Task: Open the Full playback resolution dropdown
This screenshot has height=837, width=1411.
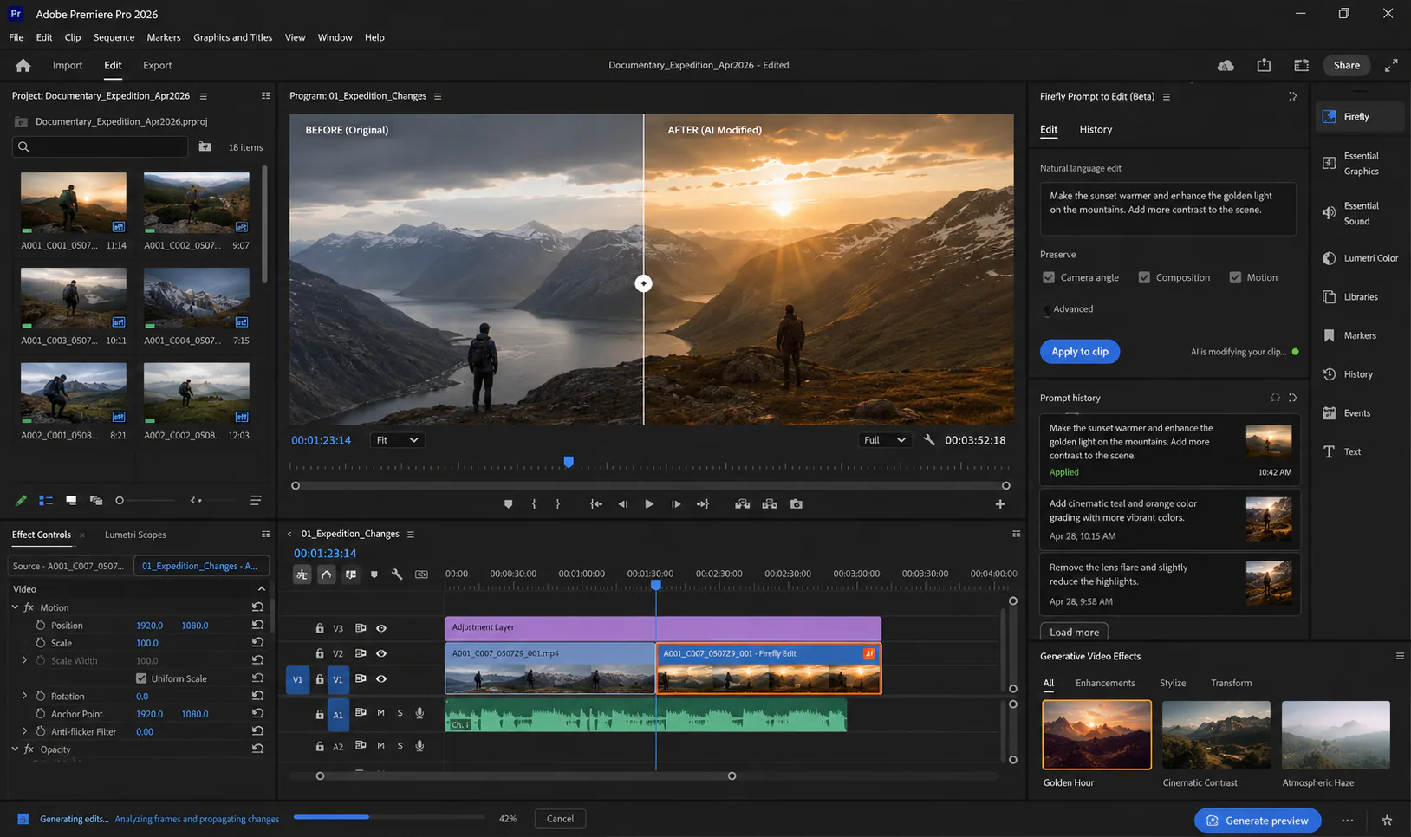Action: tap(884, 440)
